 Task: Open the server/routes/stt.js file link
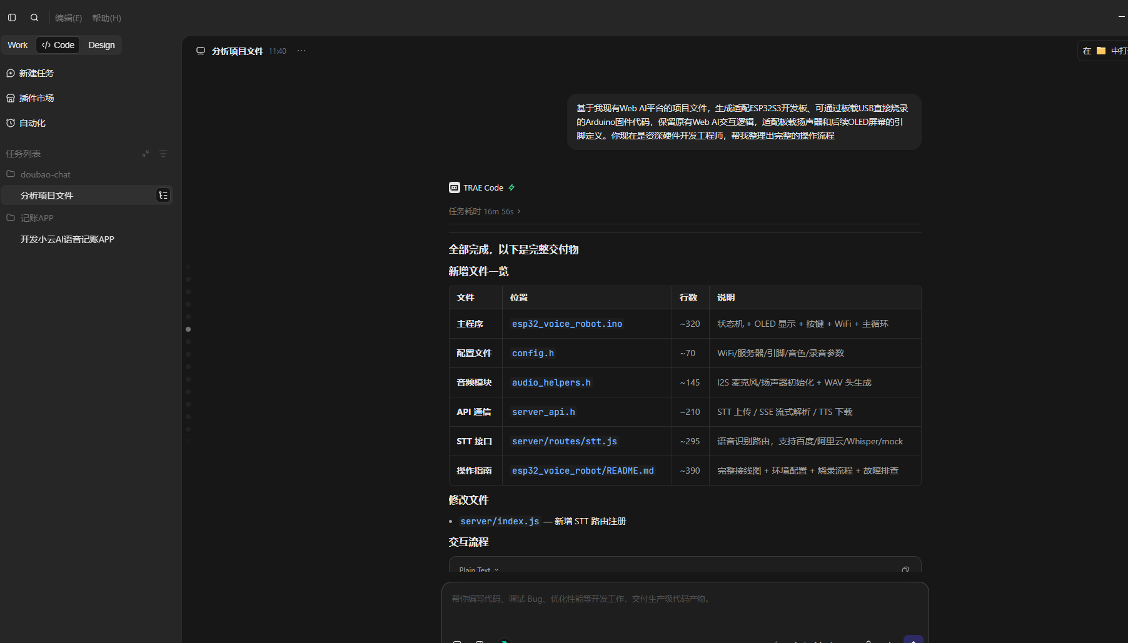565,441
